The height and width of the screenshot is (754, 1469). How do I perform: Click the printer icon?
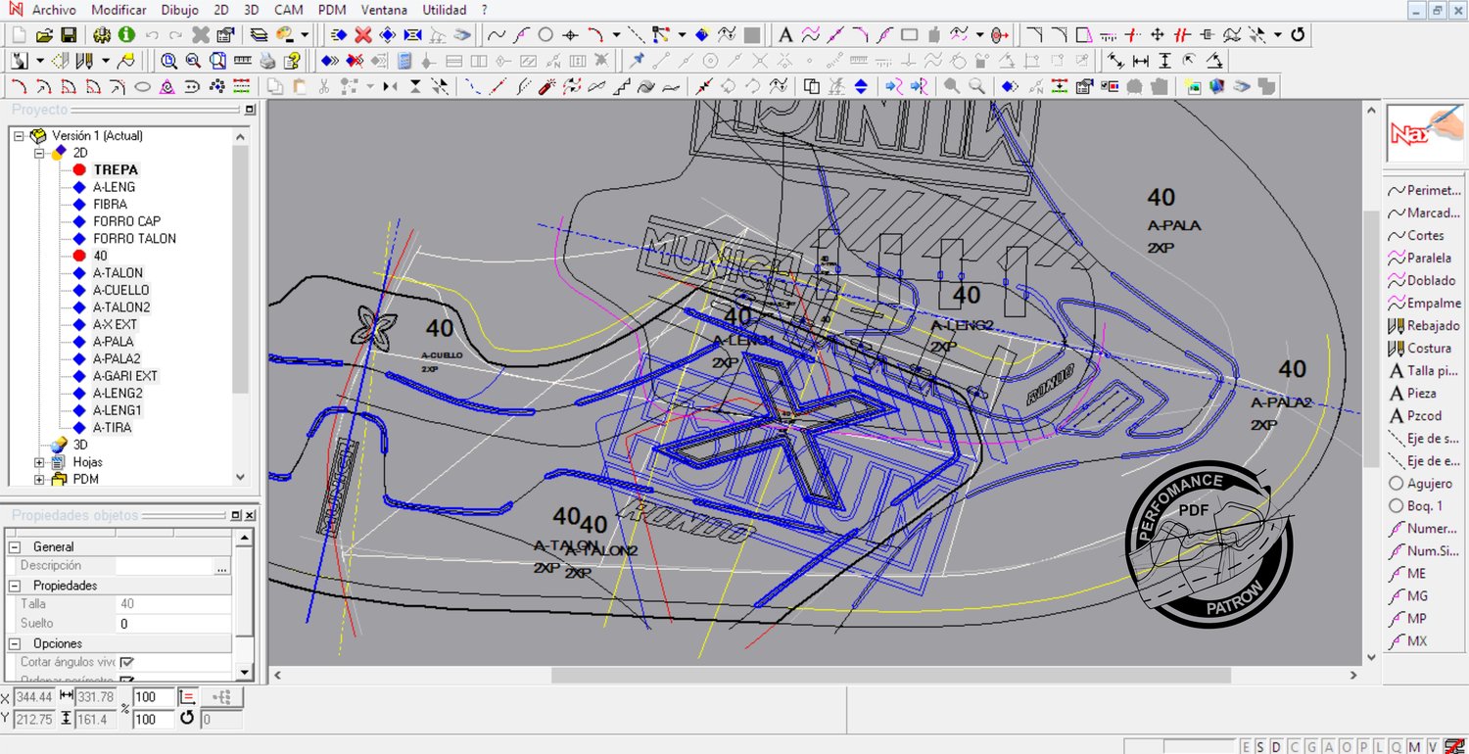pos(267,61)
